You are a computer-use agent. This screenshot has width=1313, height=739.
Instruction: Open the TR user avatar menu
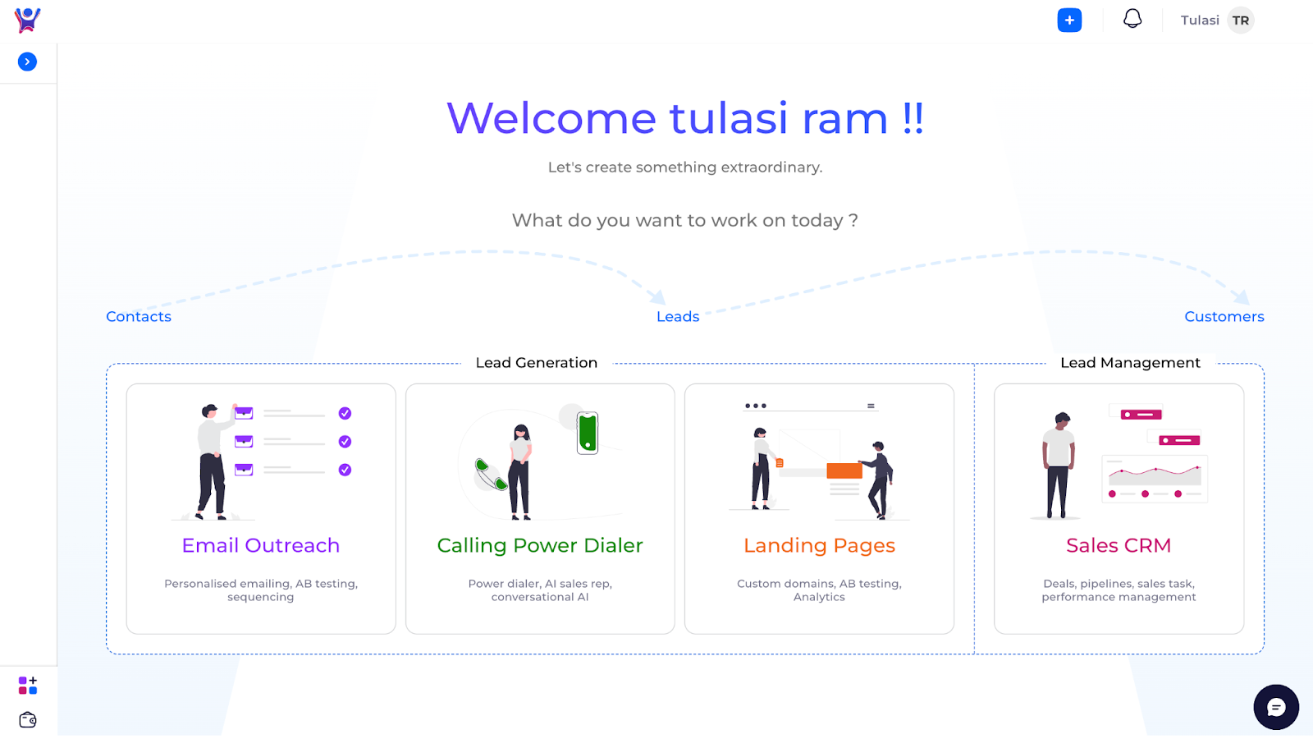pos(1241,21)
